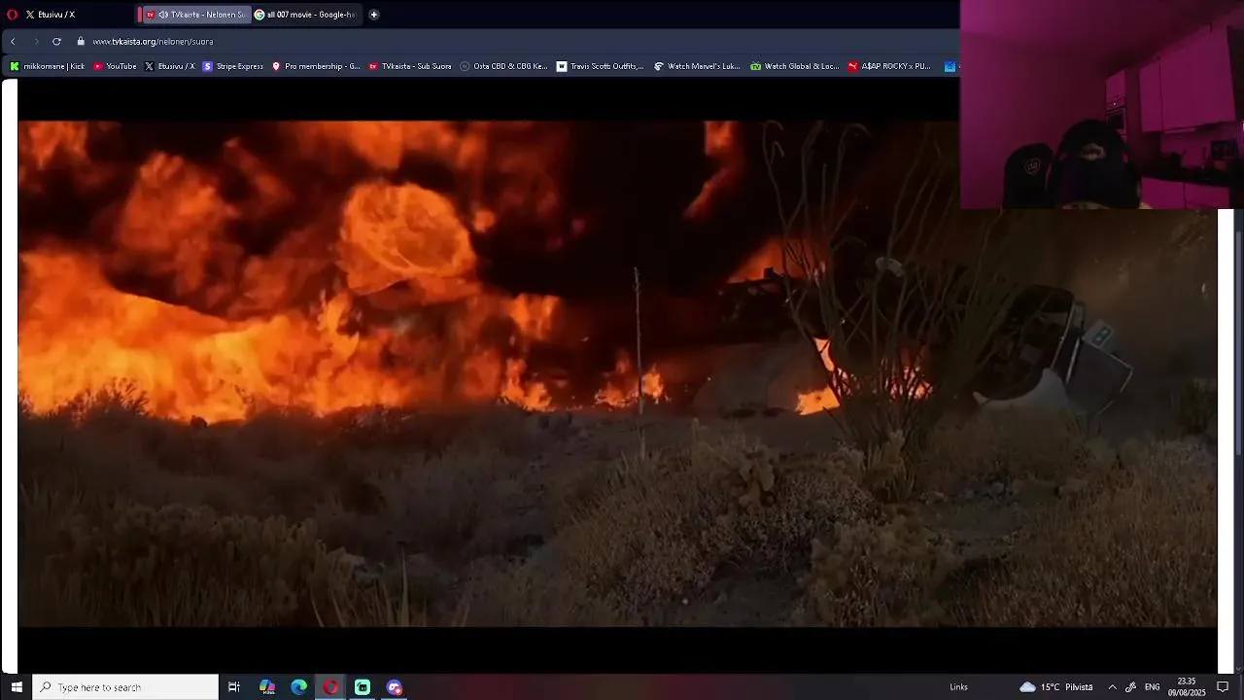Click the video player to pause playback
The height and width of the screenshot is (700, 1244).
point(617,374)
